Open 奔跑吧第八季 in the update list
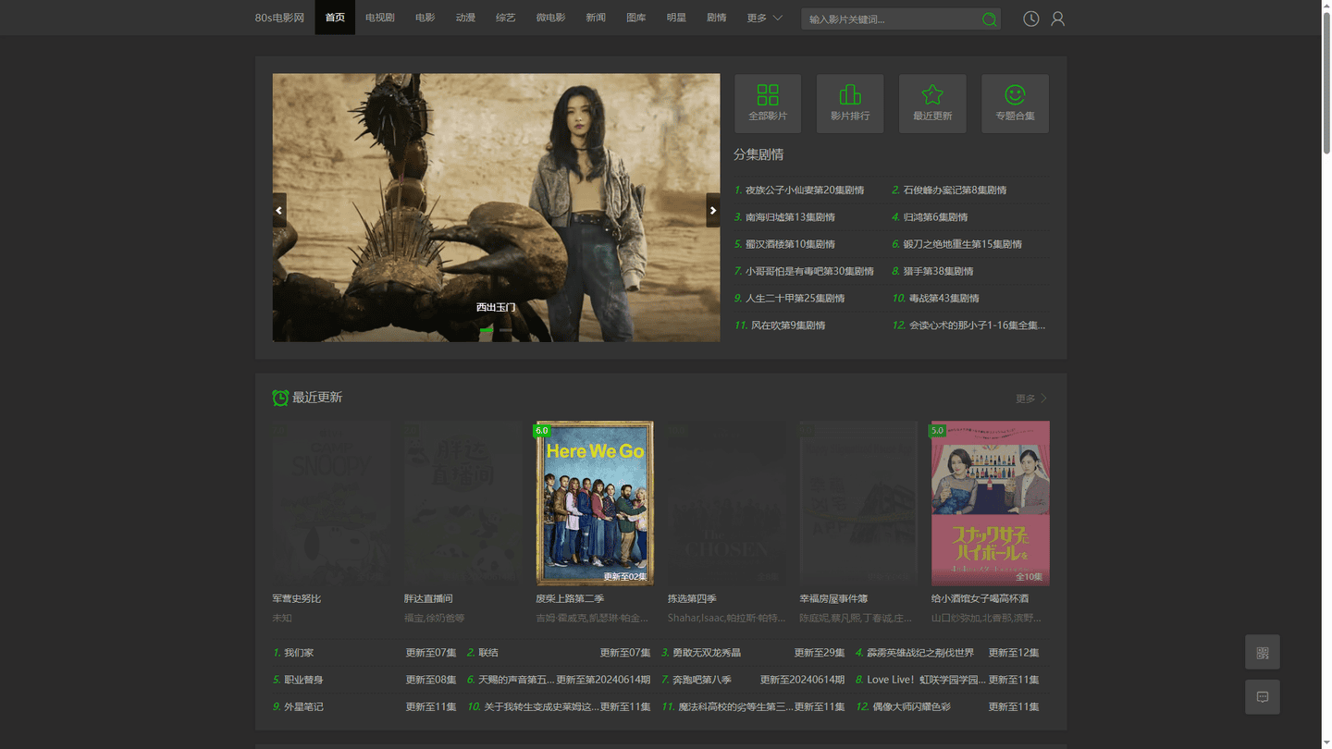Image resolution: width=1332 pixels, height=749 pixels. [x=702, y=680]
